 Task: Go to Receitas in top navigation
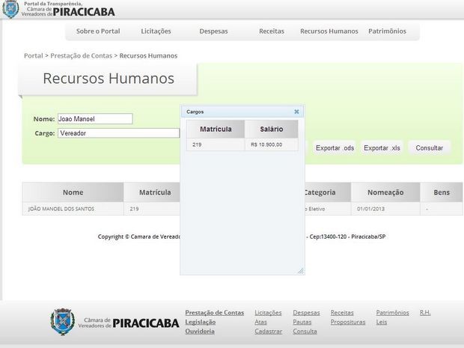271,31
